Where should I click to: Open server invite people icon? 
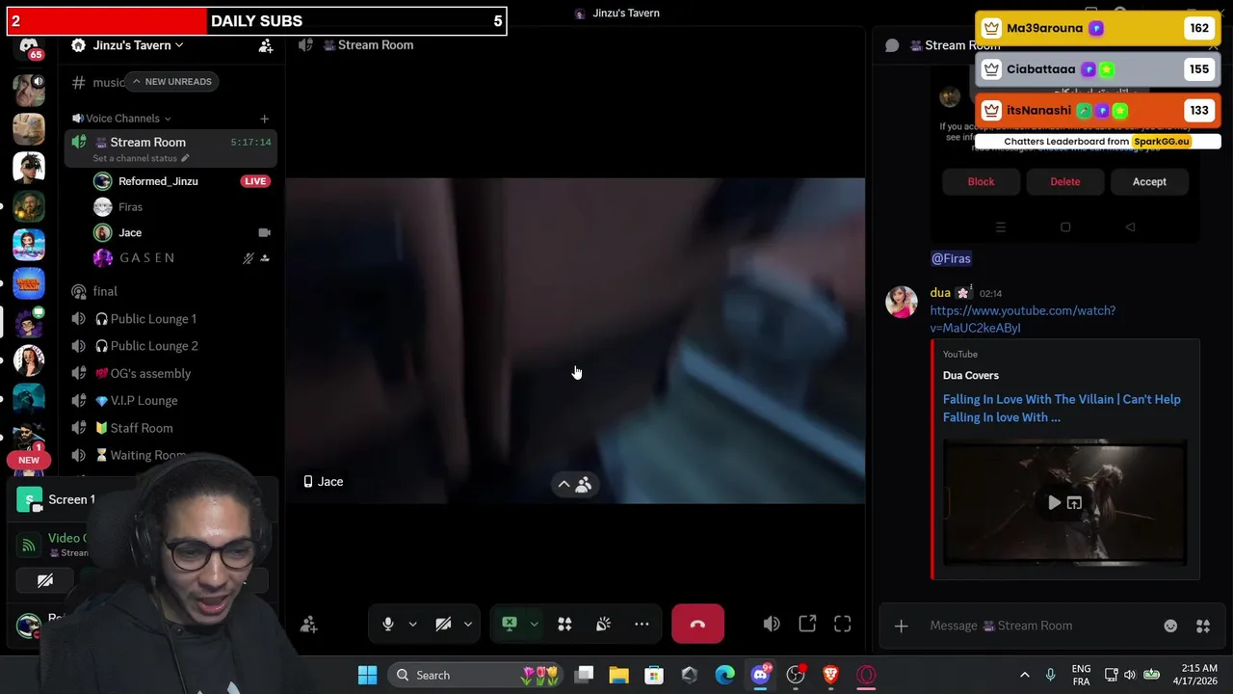[265, 45]
